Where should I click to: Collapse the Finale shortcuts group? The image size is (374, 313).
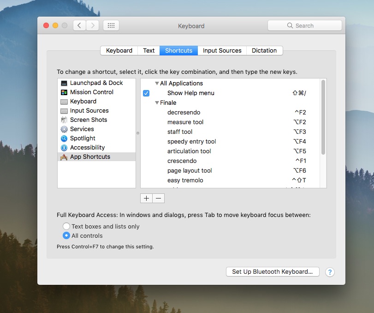click(x=157, y=103)
